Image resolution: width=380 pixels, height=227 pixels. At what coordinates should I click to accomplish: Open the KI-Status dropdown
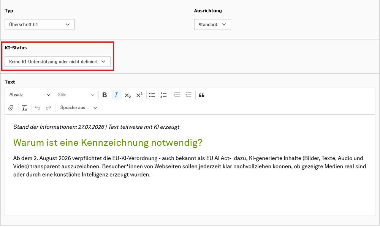[x=58, y=61]
